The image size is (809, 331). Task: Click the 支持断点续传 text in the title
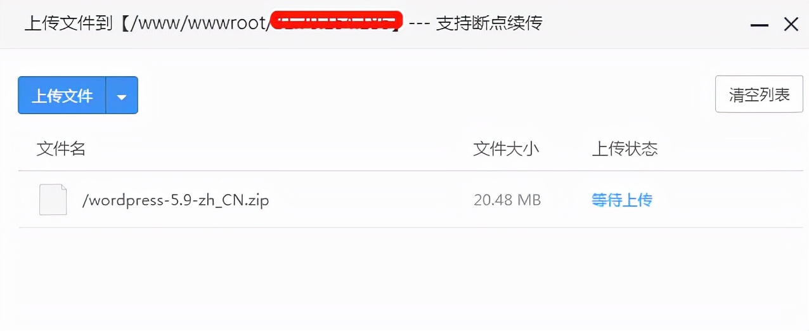[489, 23]
